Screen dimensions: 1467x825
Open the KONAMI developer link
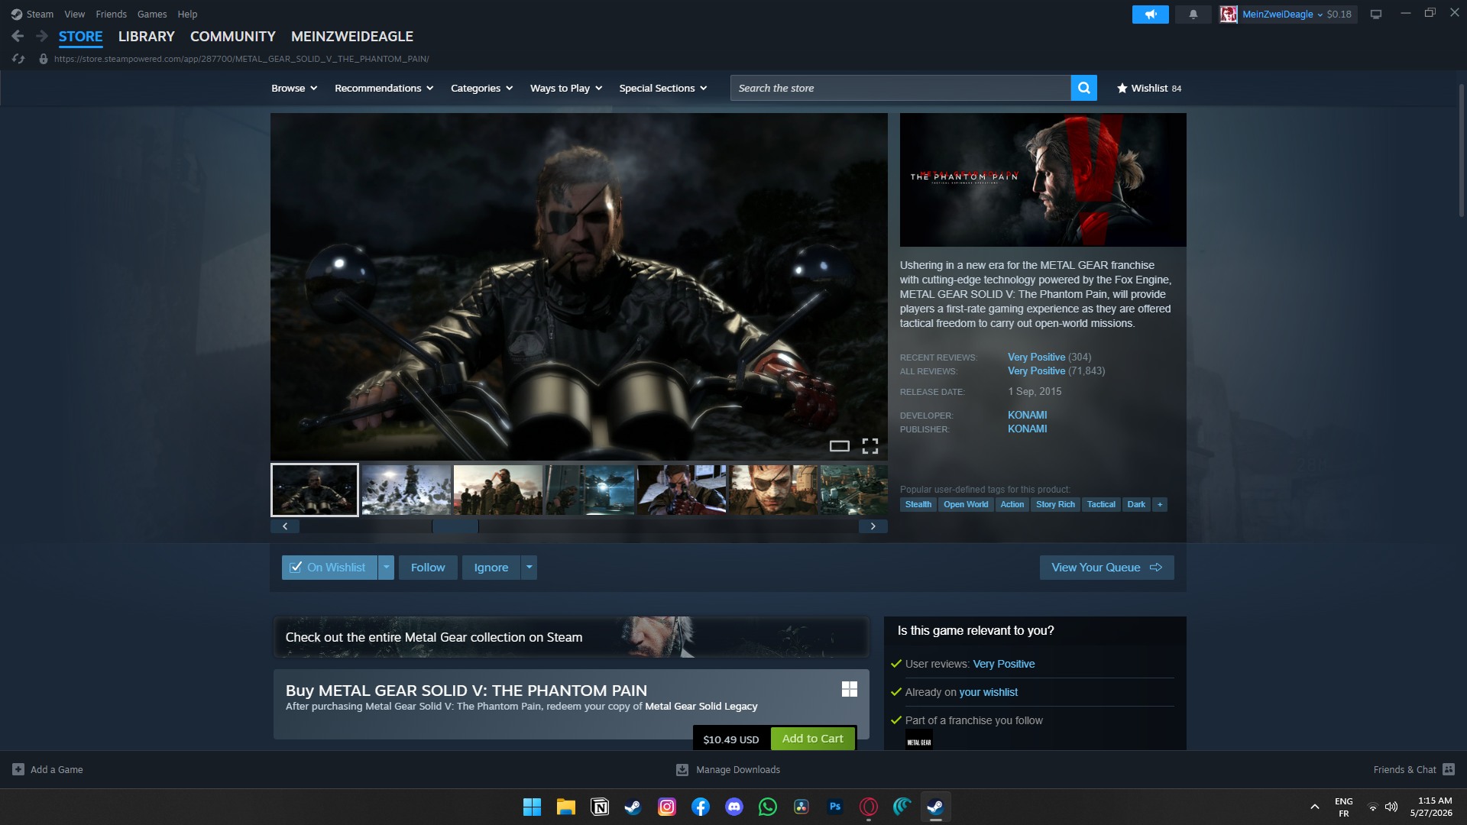1027,415
